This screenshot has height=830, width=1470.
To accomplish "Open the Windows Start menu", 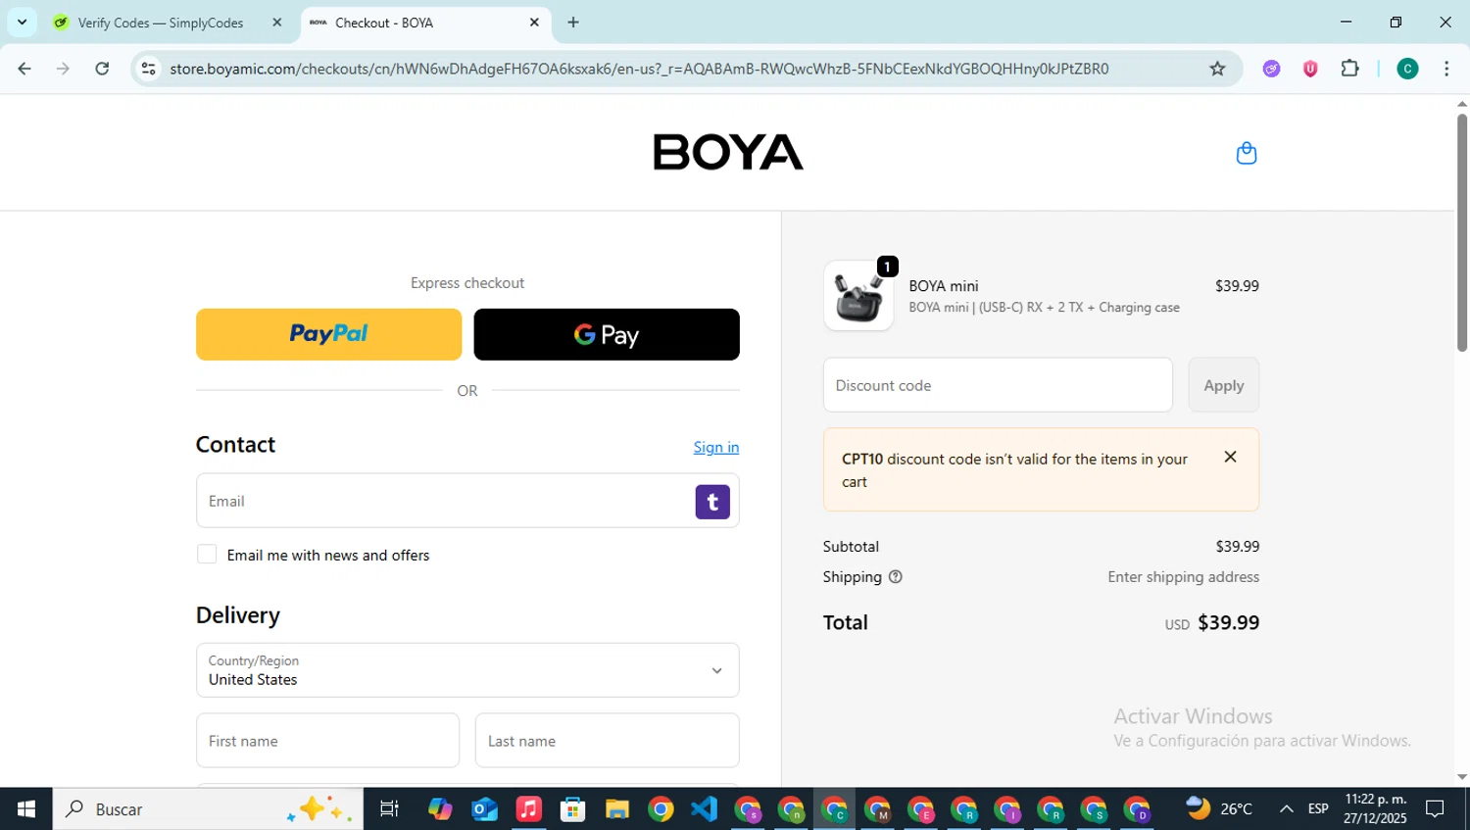I will (26, 808).
